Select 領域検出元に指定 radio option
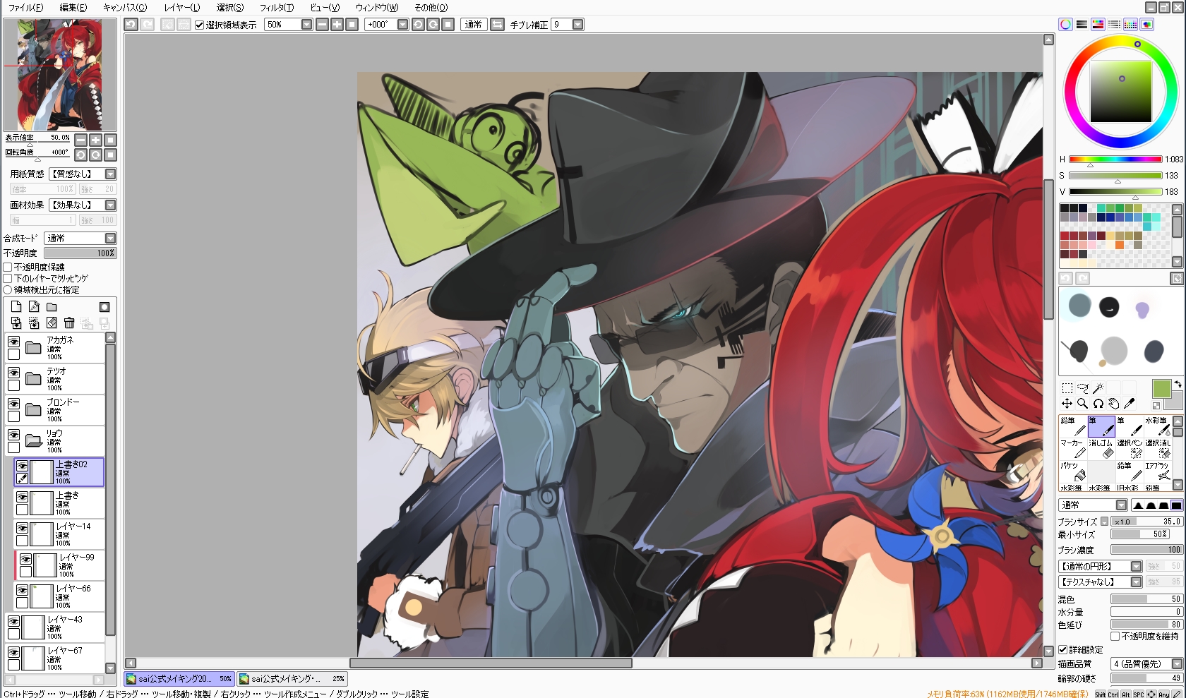 tap(8, 289)
